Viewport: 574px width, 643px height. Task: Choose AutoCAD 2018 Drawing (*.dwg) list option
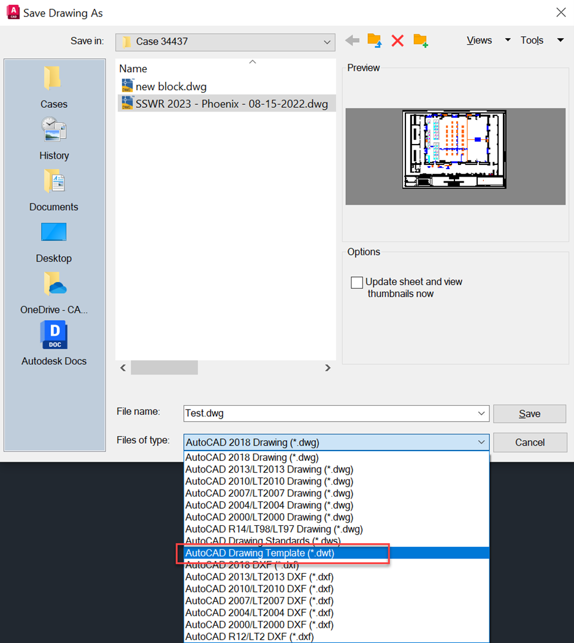(x=337, y=458)
